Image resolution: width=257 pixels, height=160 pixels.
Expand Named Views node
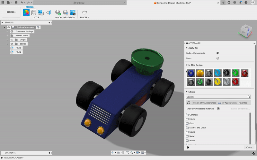(x=7, y=36)
